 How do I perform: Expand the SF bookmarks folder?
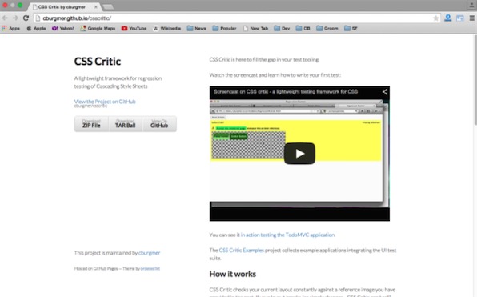coord(351,28)
